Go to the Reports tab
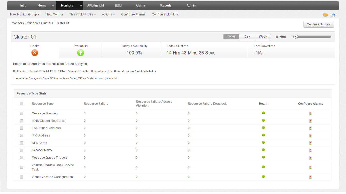 point(166,5)
